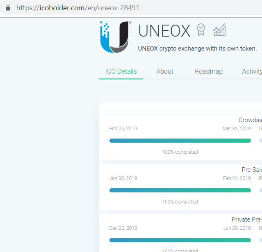This screenshot has height=252, width=262.
Task: Click the Feb 25, 2019 start date
Action: [x=123, y=129]
